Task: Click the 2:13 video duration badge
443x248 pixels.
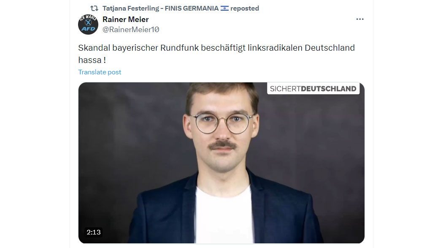Action: click(x=94, y=232)
